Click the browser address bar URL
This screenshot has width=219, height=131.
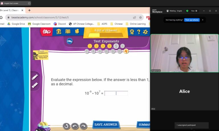(x=40, y=17)
